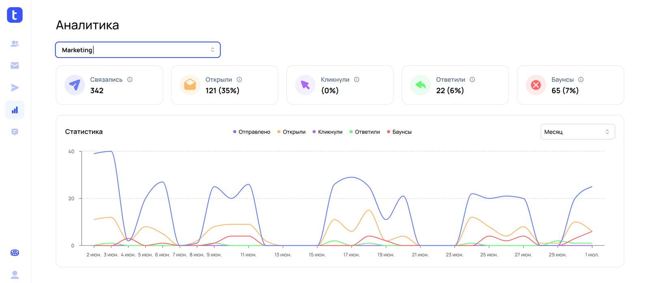Click the Открыли 121 (35%) card
This screenshot has width=649, height=283.
[x=225, y=85]
